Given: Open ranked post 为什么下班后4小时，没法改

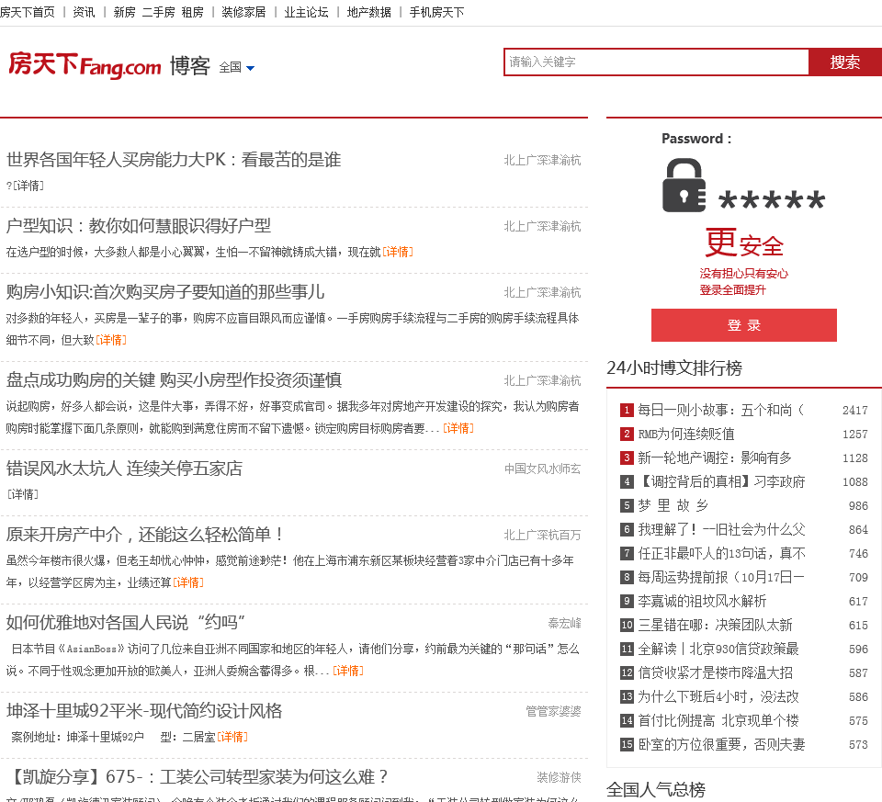Looking at the screenshot, I should 718,697.
